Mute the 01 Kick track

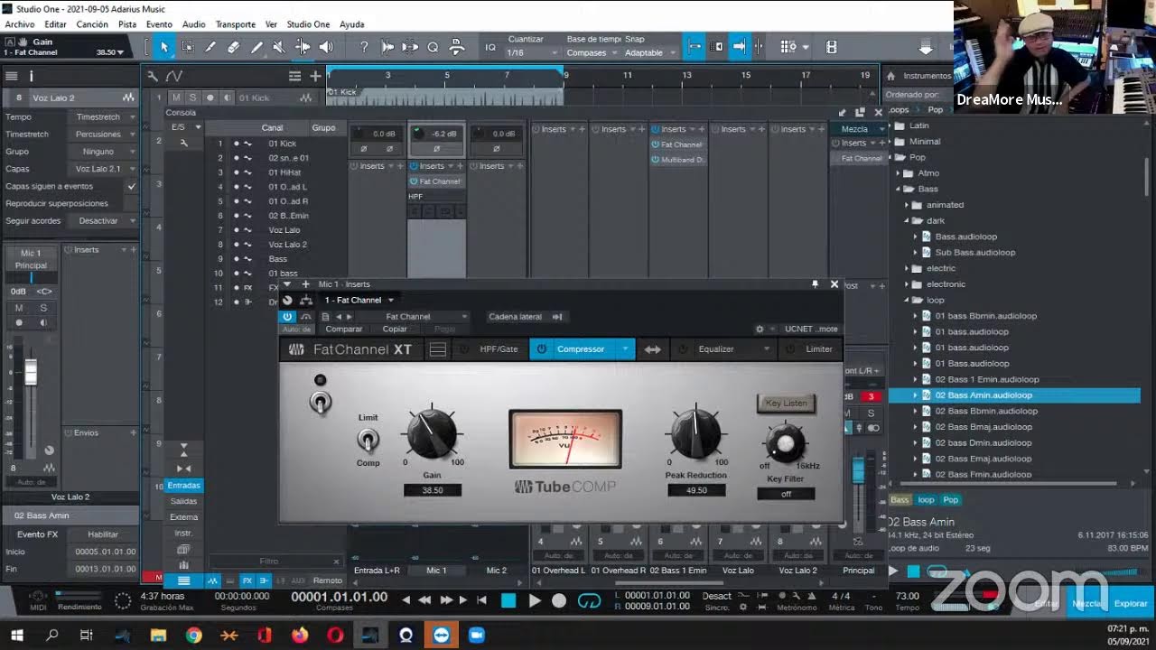[x=177, y=97]
